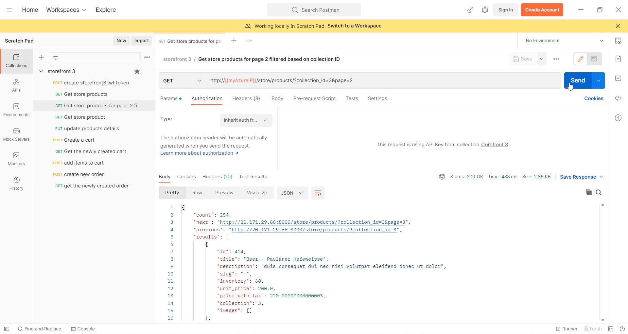Open the Tests tab
628x334 pixels.
pyautogui.click(x=352, y=98)
